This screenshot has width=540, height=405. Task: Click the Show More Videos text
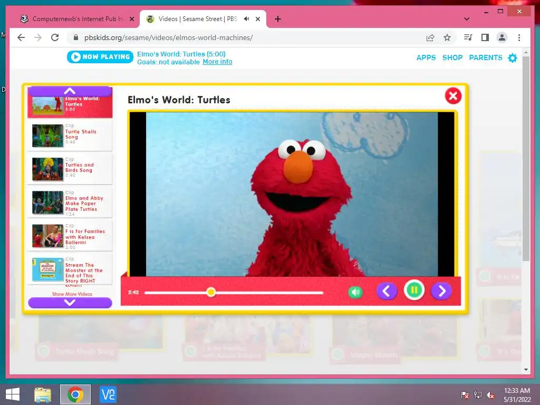(x=72, y=294)
